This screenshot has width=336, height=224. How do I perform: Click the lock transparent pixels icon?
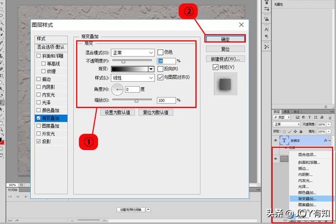pos(284,132)
